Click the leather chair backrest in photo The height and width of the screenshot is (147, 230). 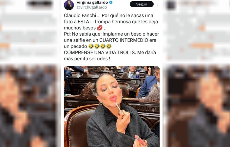(x=77, y=126)
